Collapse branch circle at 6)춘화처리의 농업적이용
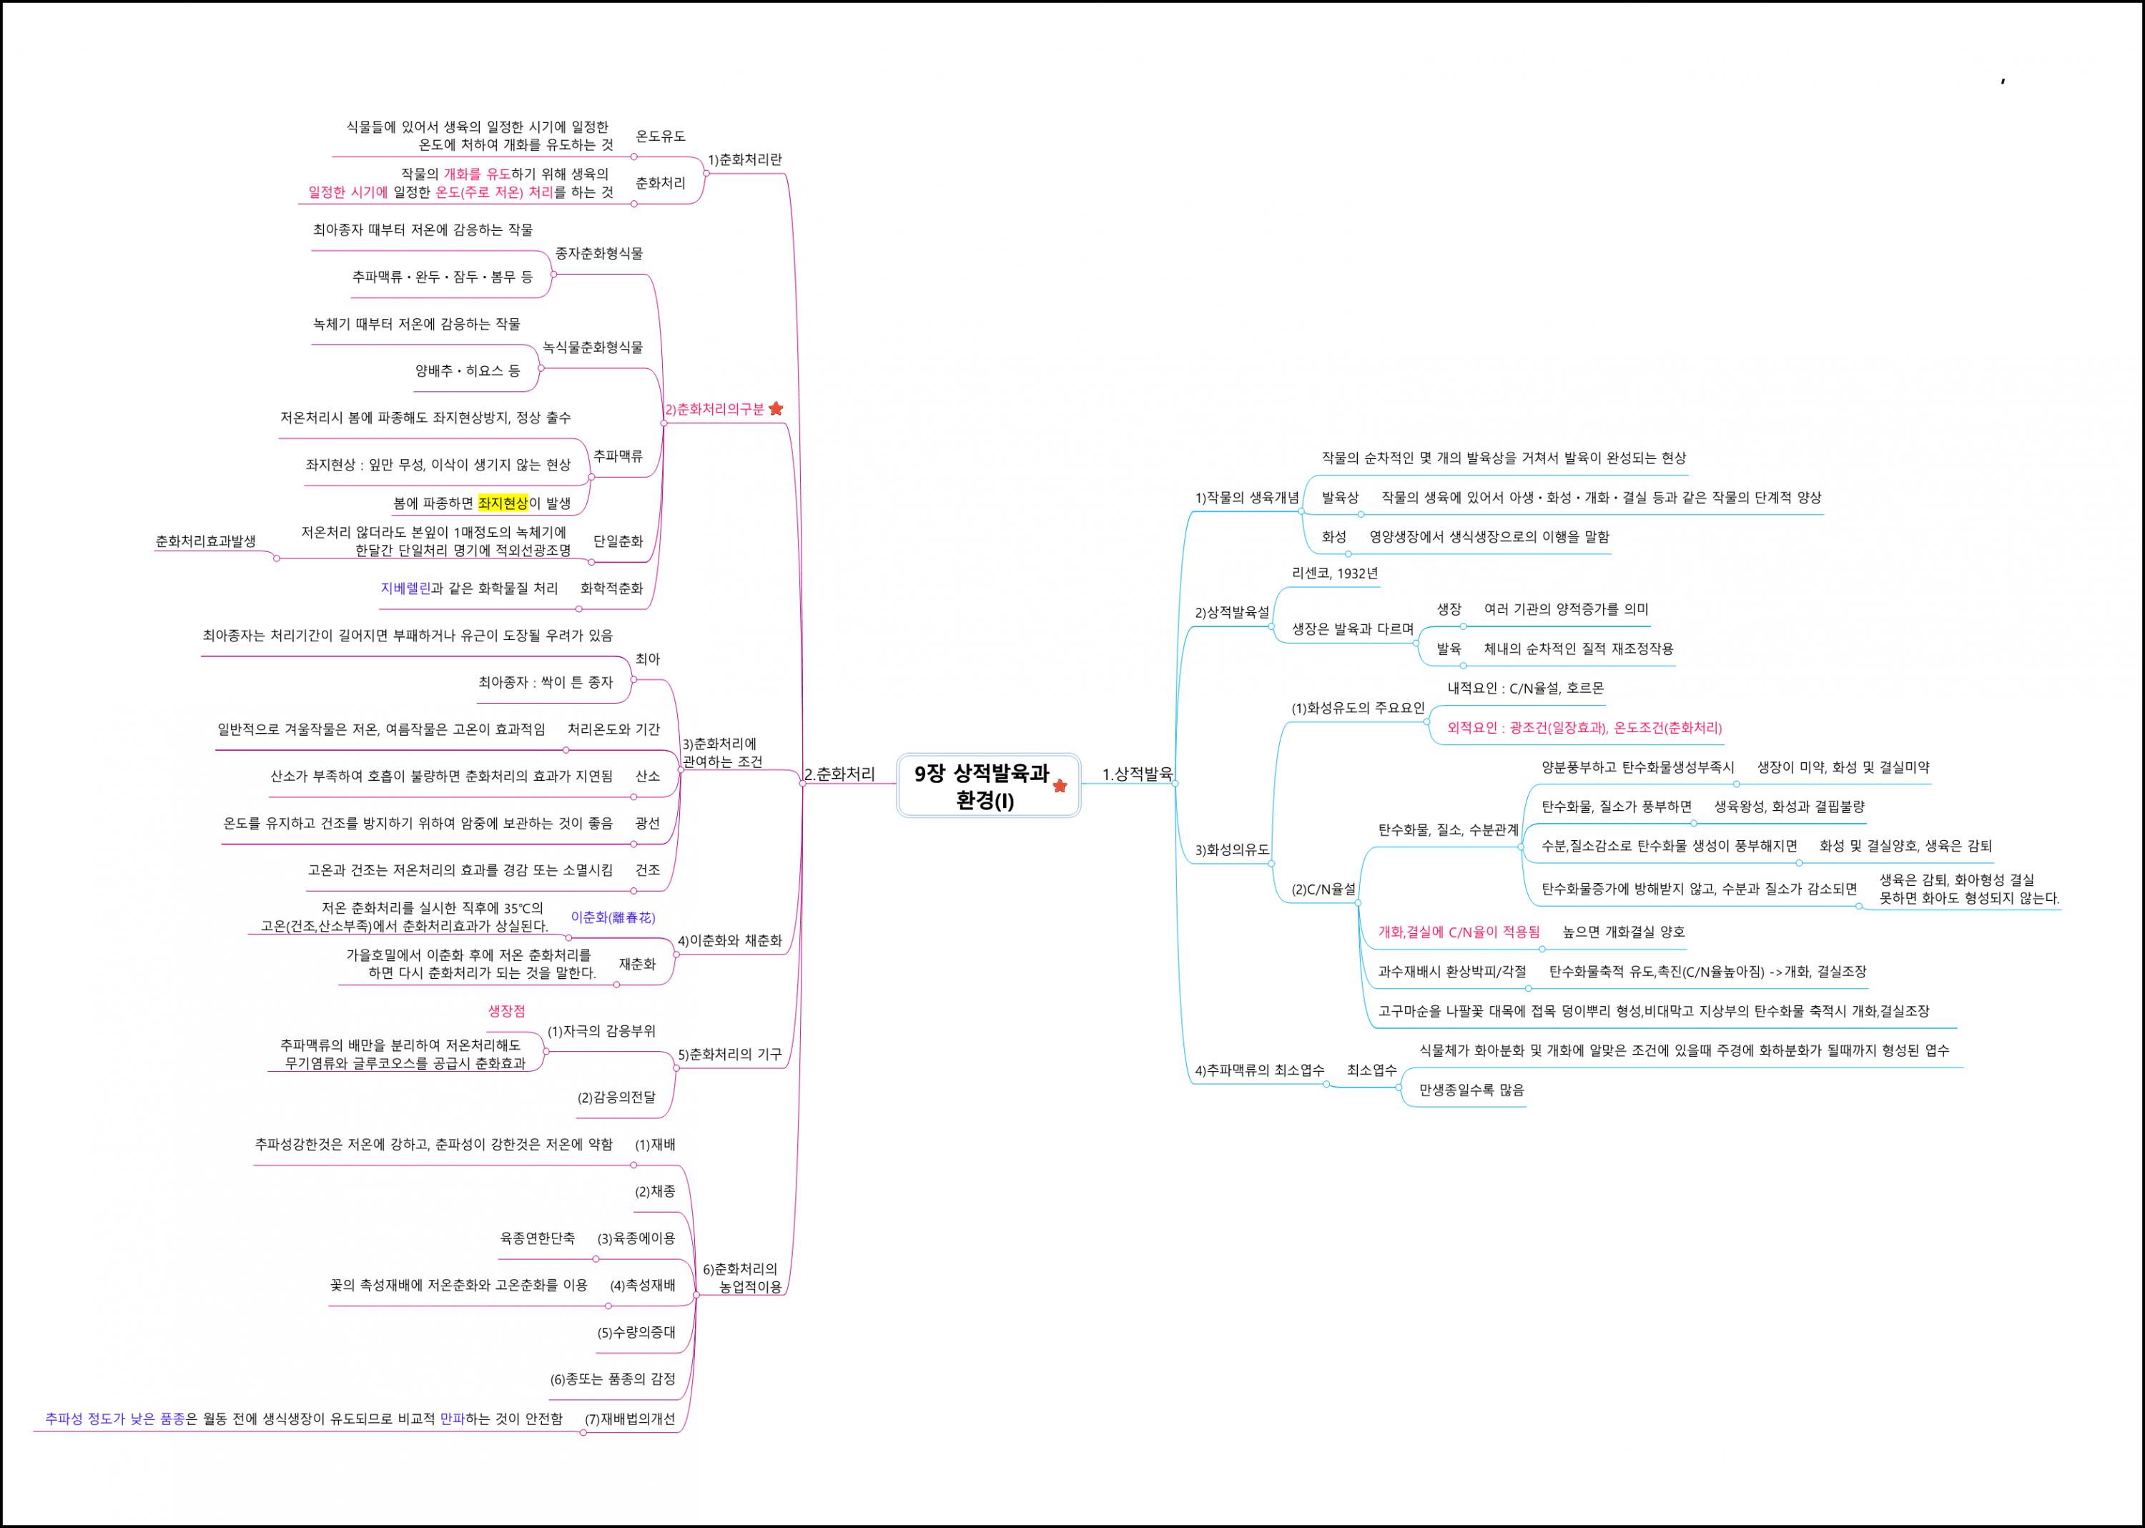The width and height of the screenshot is (2145, 1528). (x=695, y=1296)
